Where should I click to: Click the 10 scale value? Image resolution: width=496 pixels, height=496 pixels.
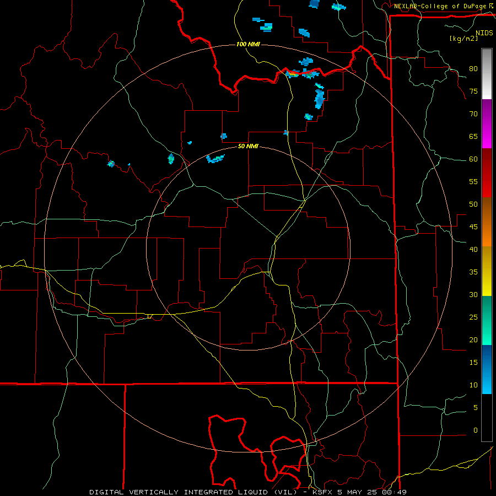(473, 385)
